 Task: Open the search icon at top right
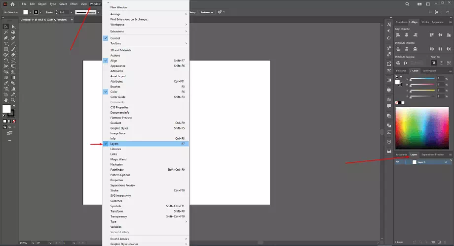[x=407, y=4]
